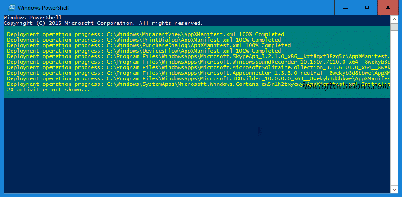This screenshot has width=402, height=197.
Task: Click the scrollbar down arrow
Action: [394, 189]
